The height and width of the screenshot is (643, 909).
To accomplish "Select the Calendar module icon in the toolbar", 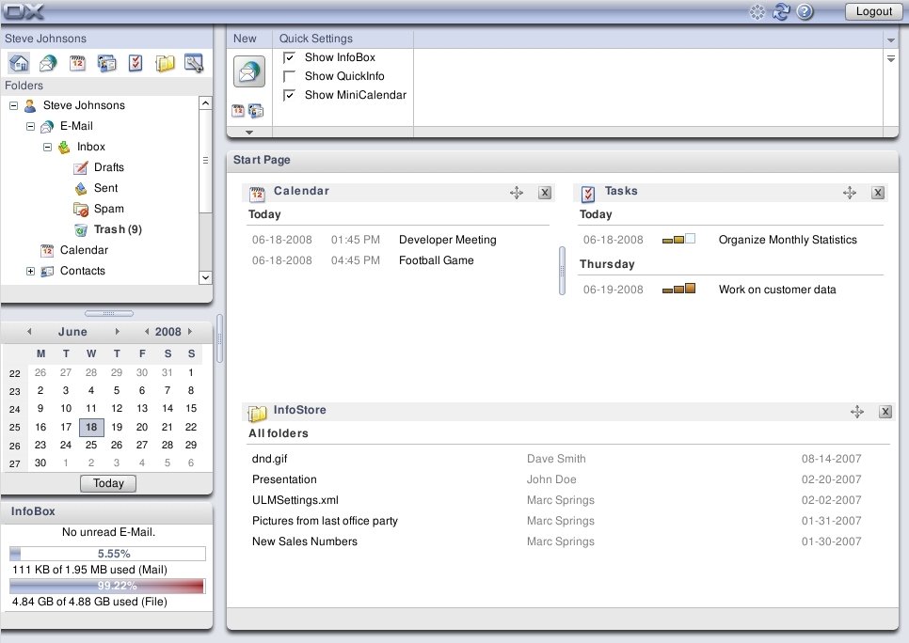I will (76, 62).
